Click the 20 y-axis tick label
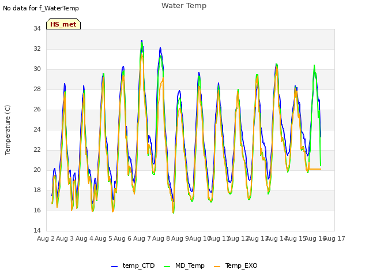Image resolution: width=369 pixels, height=277 pixels. click(x=37, y=170)
